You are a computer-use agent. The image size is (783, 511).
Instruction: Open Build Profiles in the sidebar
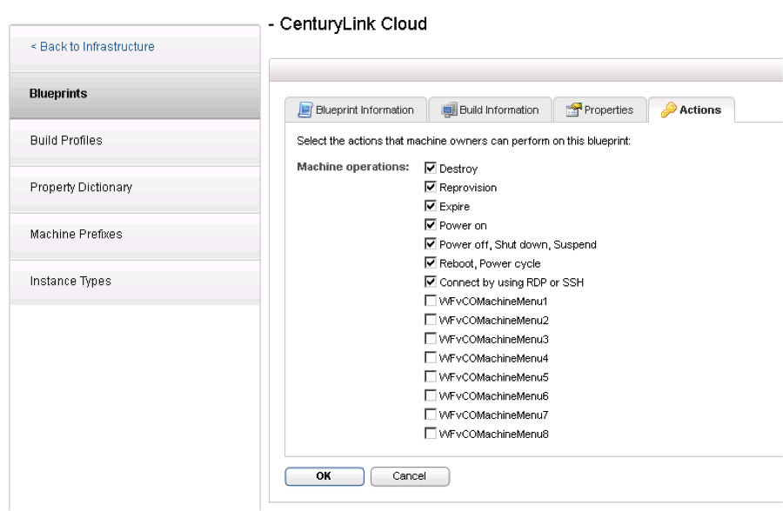click(x=135, y=143)
